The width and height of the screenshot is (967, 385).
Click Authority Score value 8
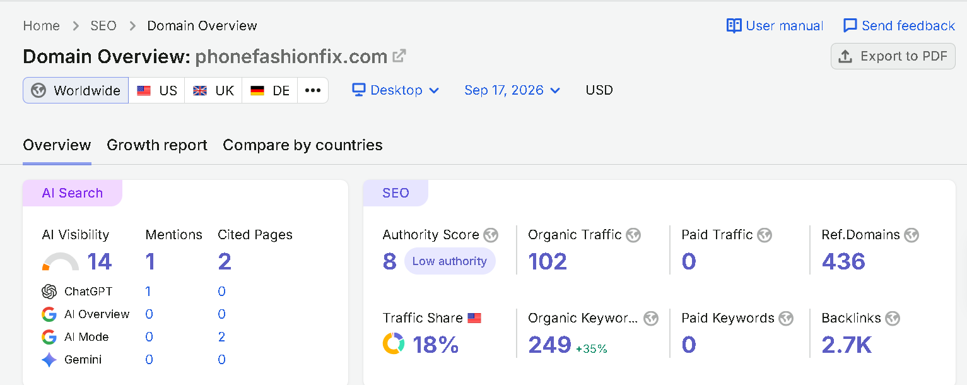click(390, 261)
